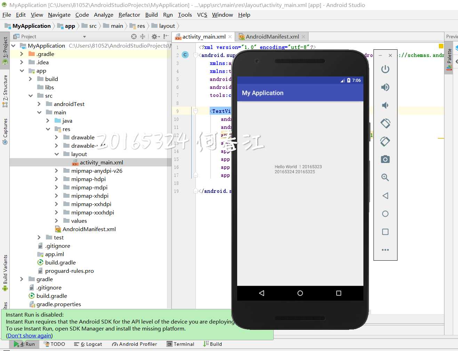Activate the emulator zoom magnifier icon
The width and height of the screenshot is (458, 351).
[x=385, y=178]
